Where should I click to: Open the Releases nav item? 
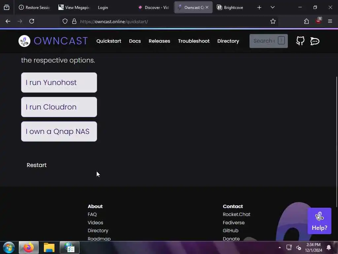(x=159, y=41)
